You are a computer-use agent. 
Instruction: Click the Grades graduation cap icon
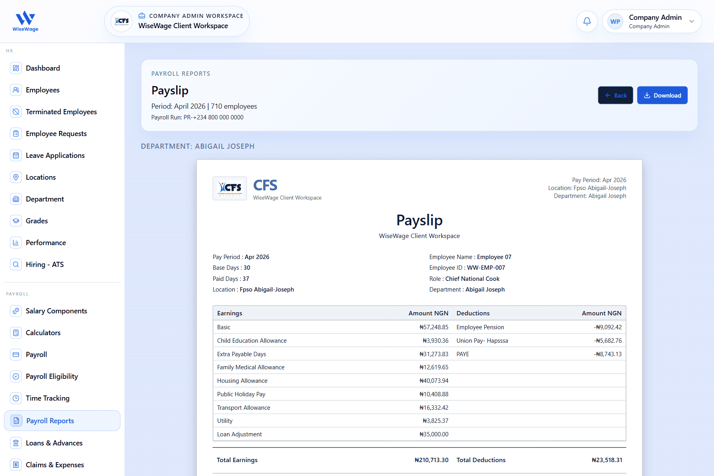[16, 221]
